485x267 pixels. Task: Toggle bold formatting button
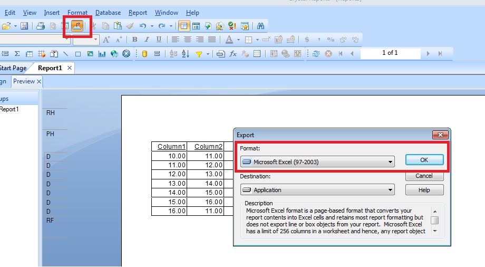[x=134, y=40]
